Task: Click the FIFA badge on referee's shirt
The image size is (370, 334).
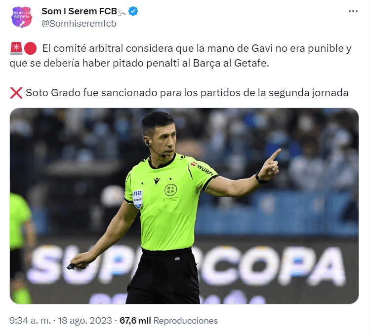Action: click(137, 199)
